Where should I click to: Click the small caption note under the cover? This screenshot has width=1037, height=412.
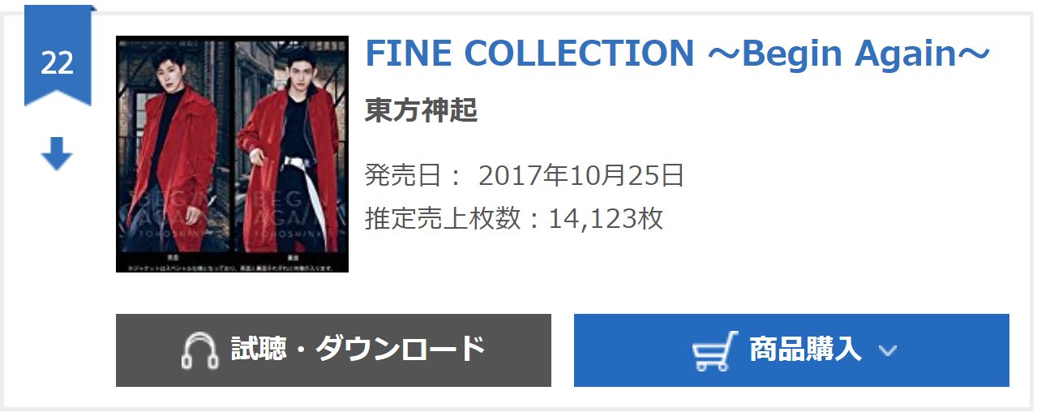point(232,266)
